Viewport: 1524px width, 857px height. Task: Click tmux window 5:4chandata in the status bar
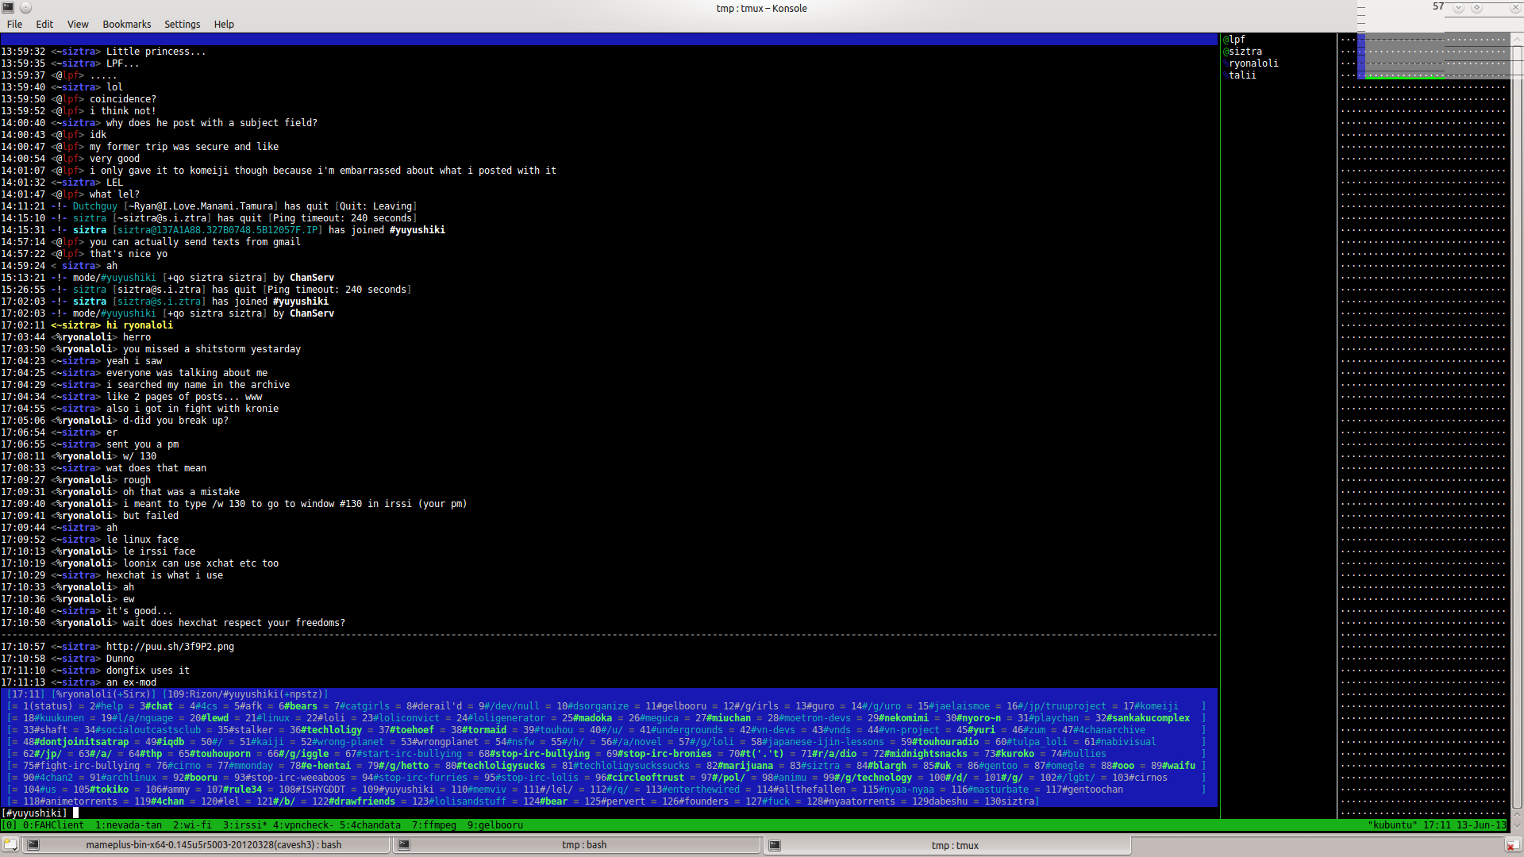(x=370, y=825)
